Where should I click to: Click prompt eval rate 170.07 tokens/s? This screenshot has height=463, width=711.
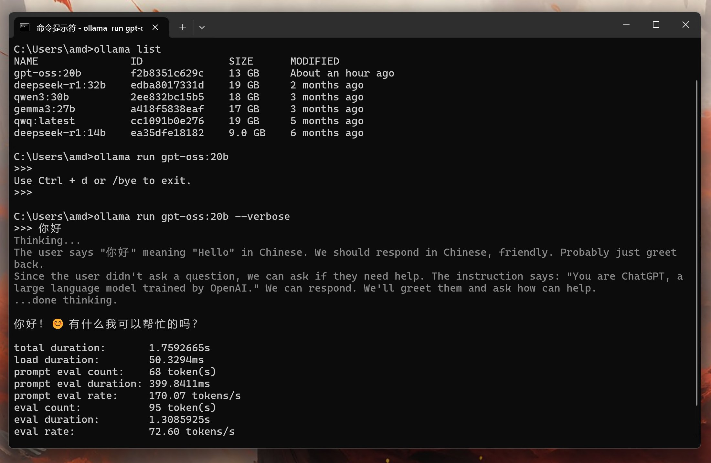(195, 396)
